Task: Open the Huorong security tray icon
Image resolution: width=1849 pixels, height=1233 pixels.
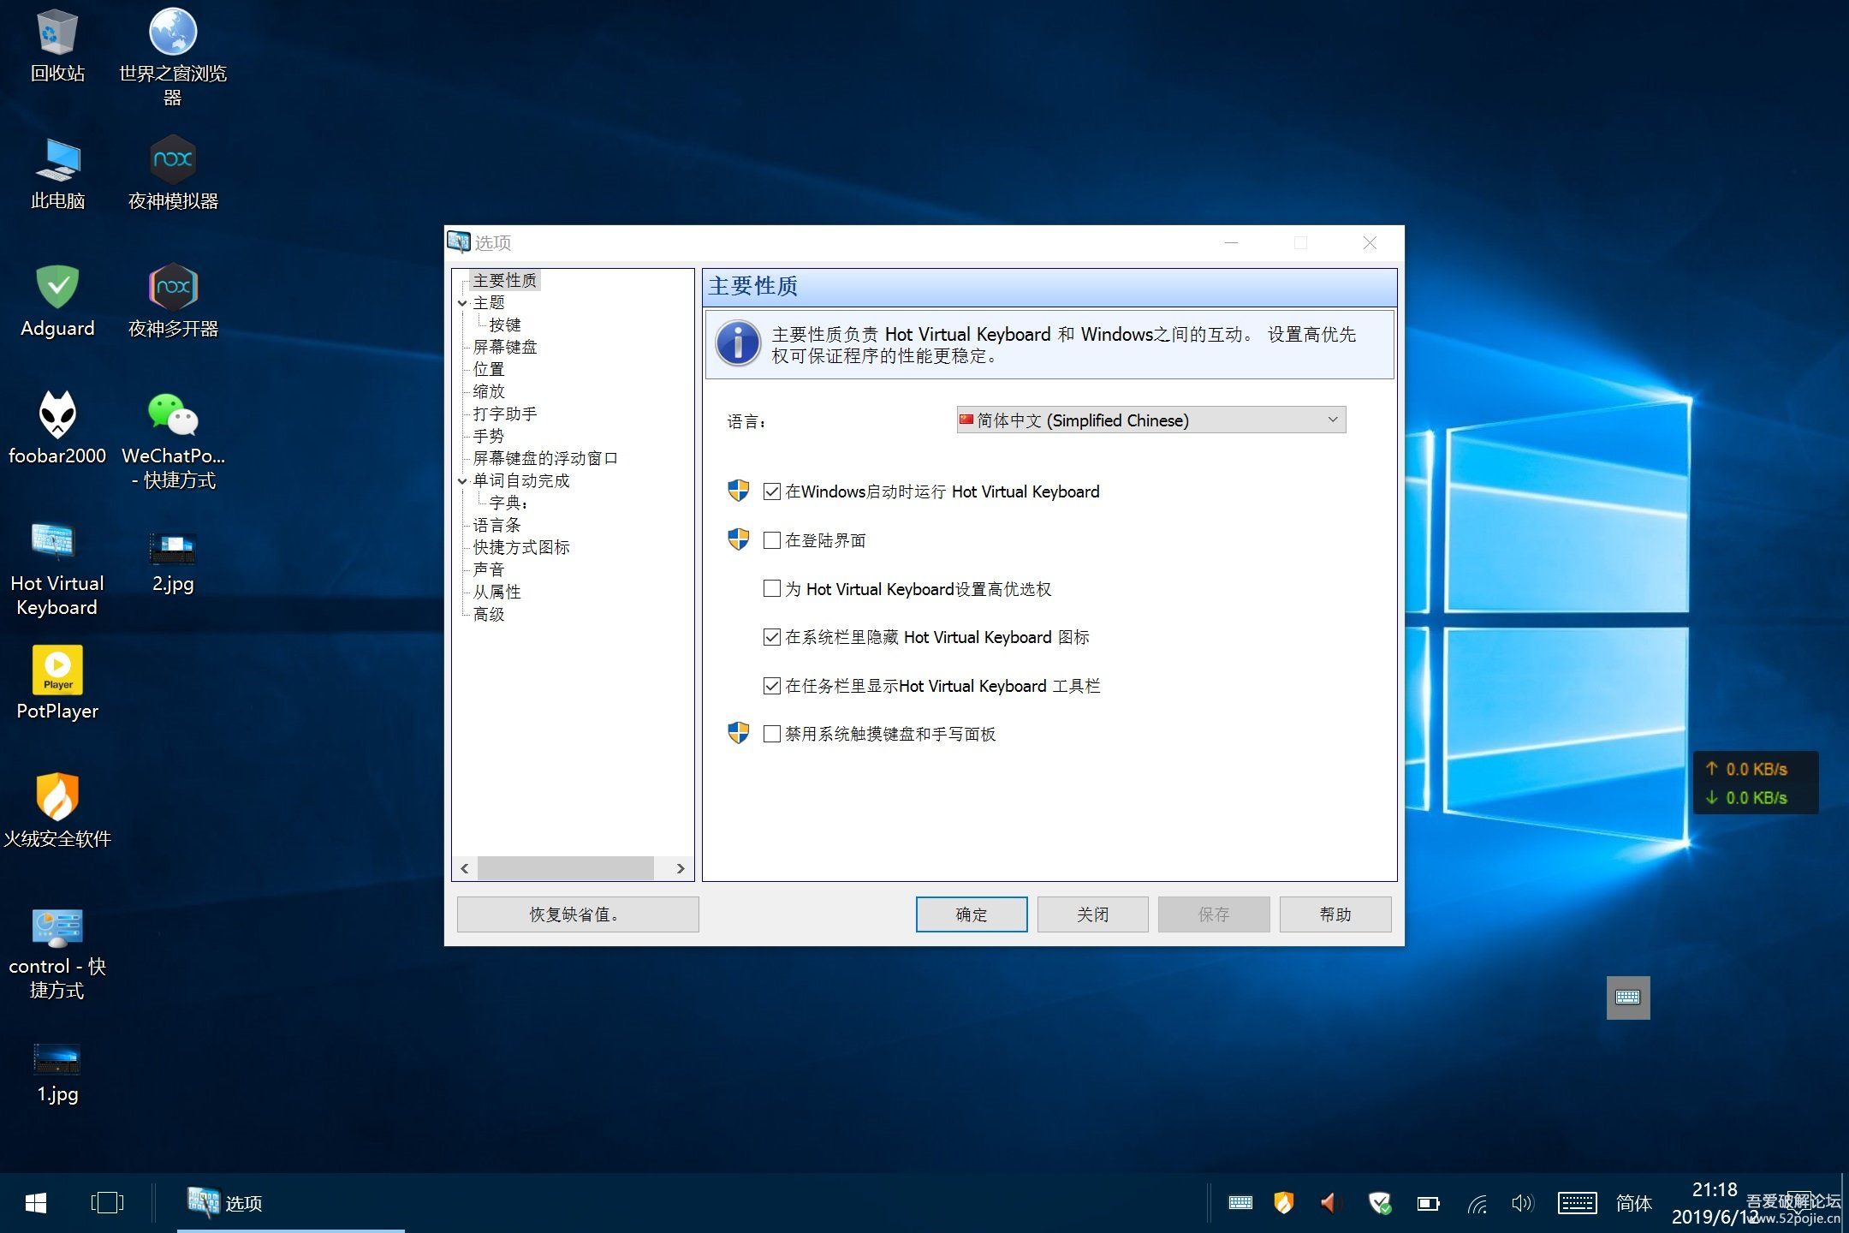Action: 1283,1203
